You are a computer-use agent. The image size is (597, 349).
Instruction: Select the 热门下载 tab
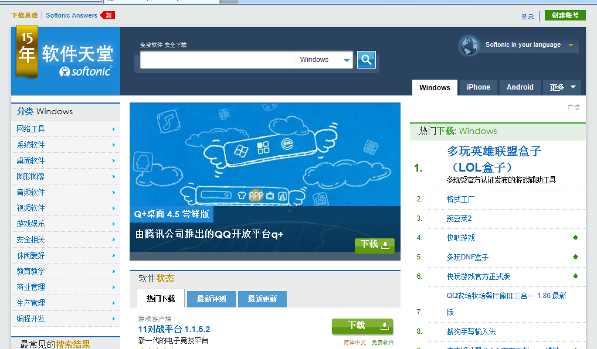(161, 299)
